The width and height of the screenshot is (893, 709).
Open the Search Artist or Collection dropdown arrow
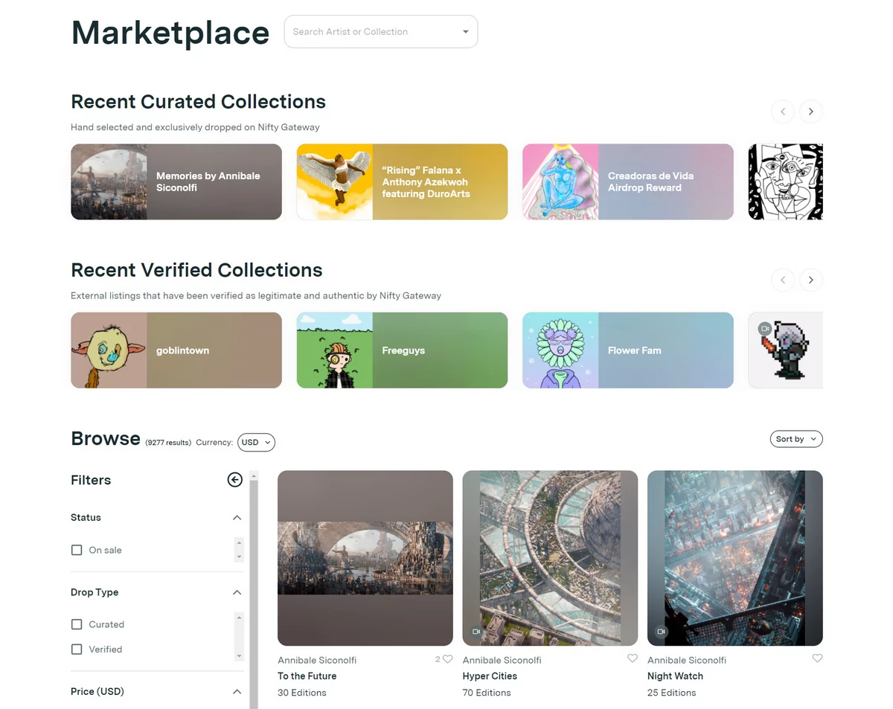[466, 32]
